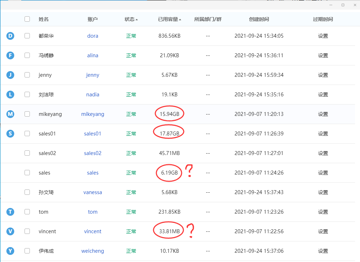
Task: Click the blue D avatar icon for dora
Action: (x=10, y=36)
